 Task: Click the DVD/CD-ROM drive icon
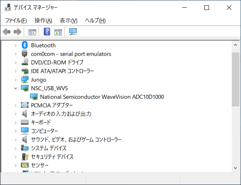25,62
